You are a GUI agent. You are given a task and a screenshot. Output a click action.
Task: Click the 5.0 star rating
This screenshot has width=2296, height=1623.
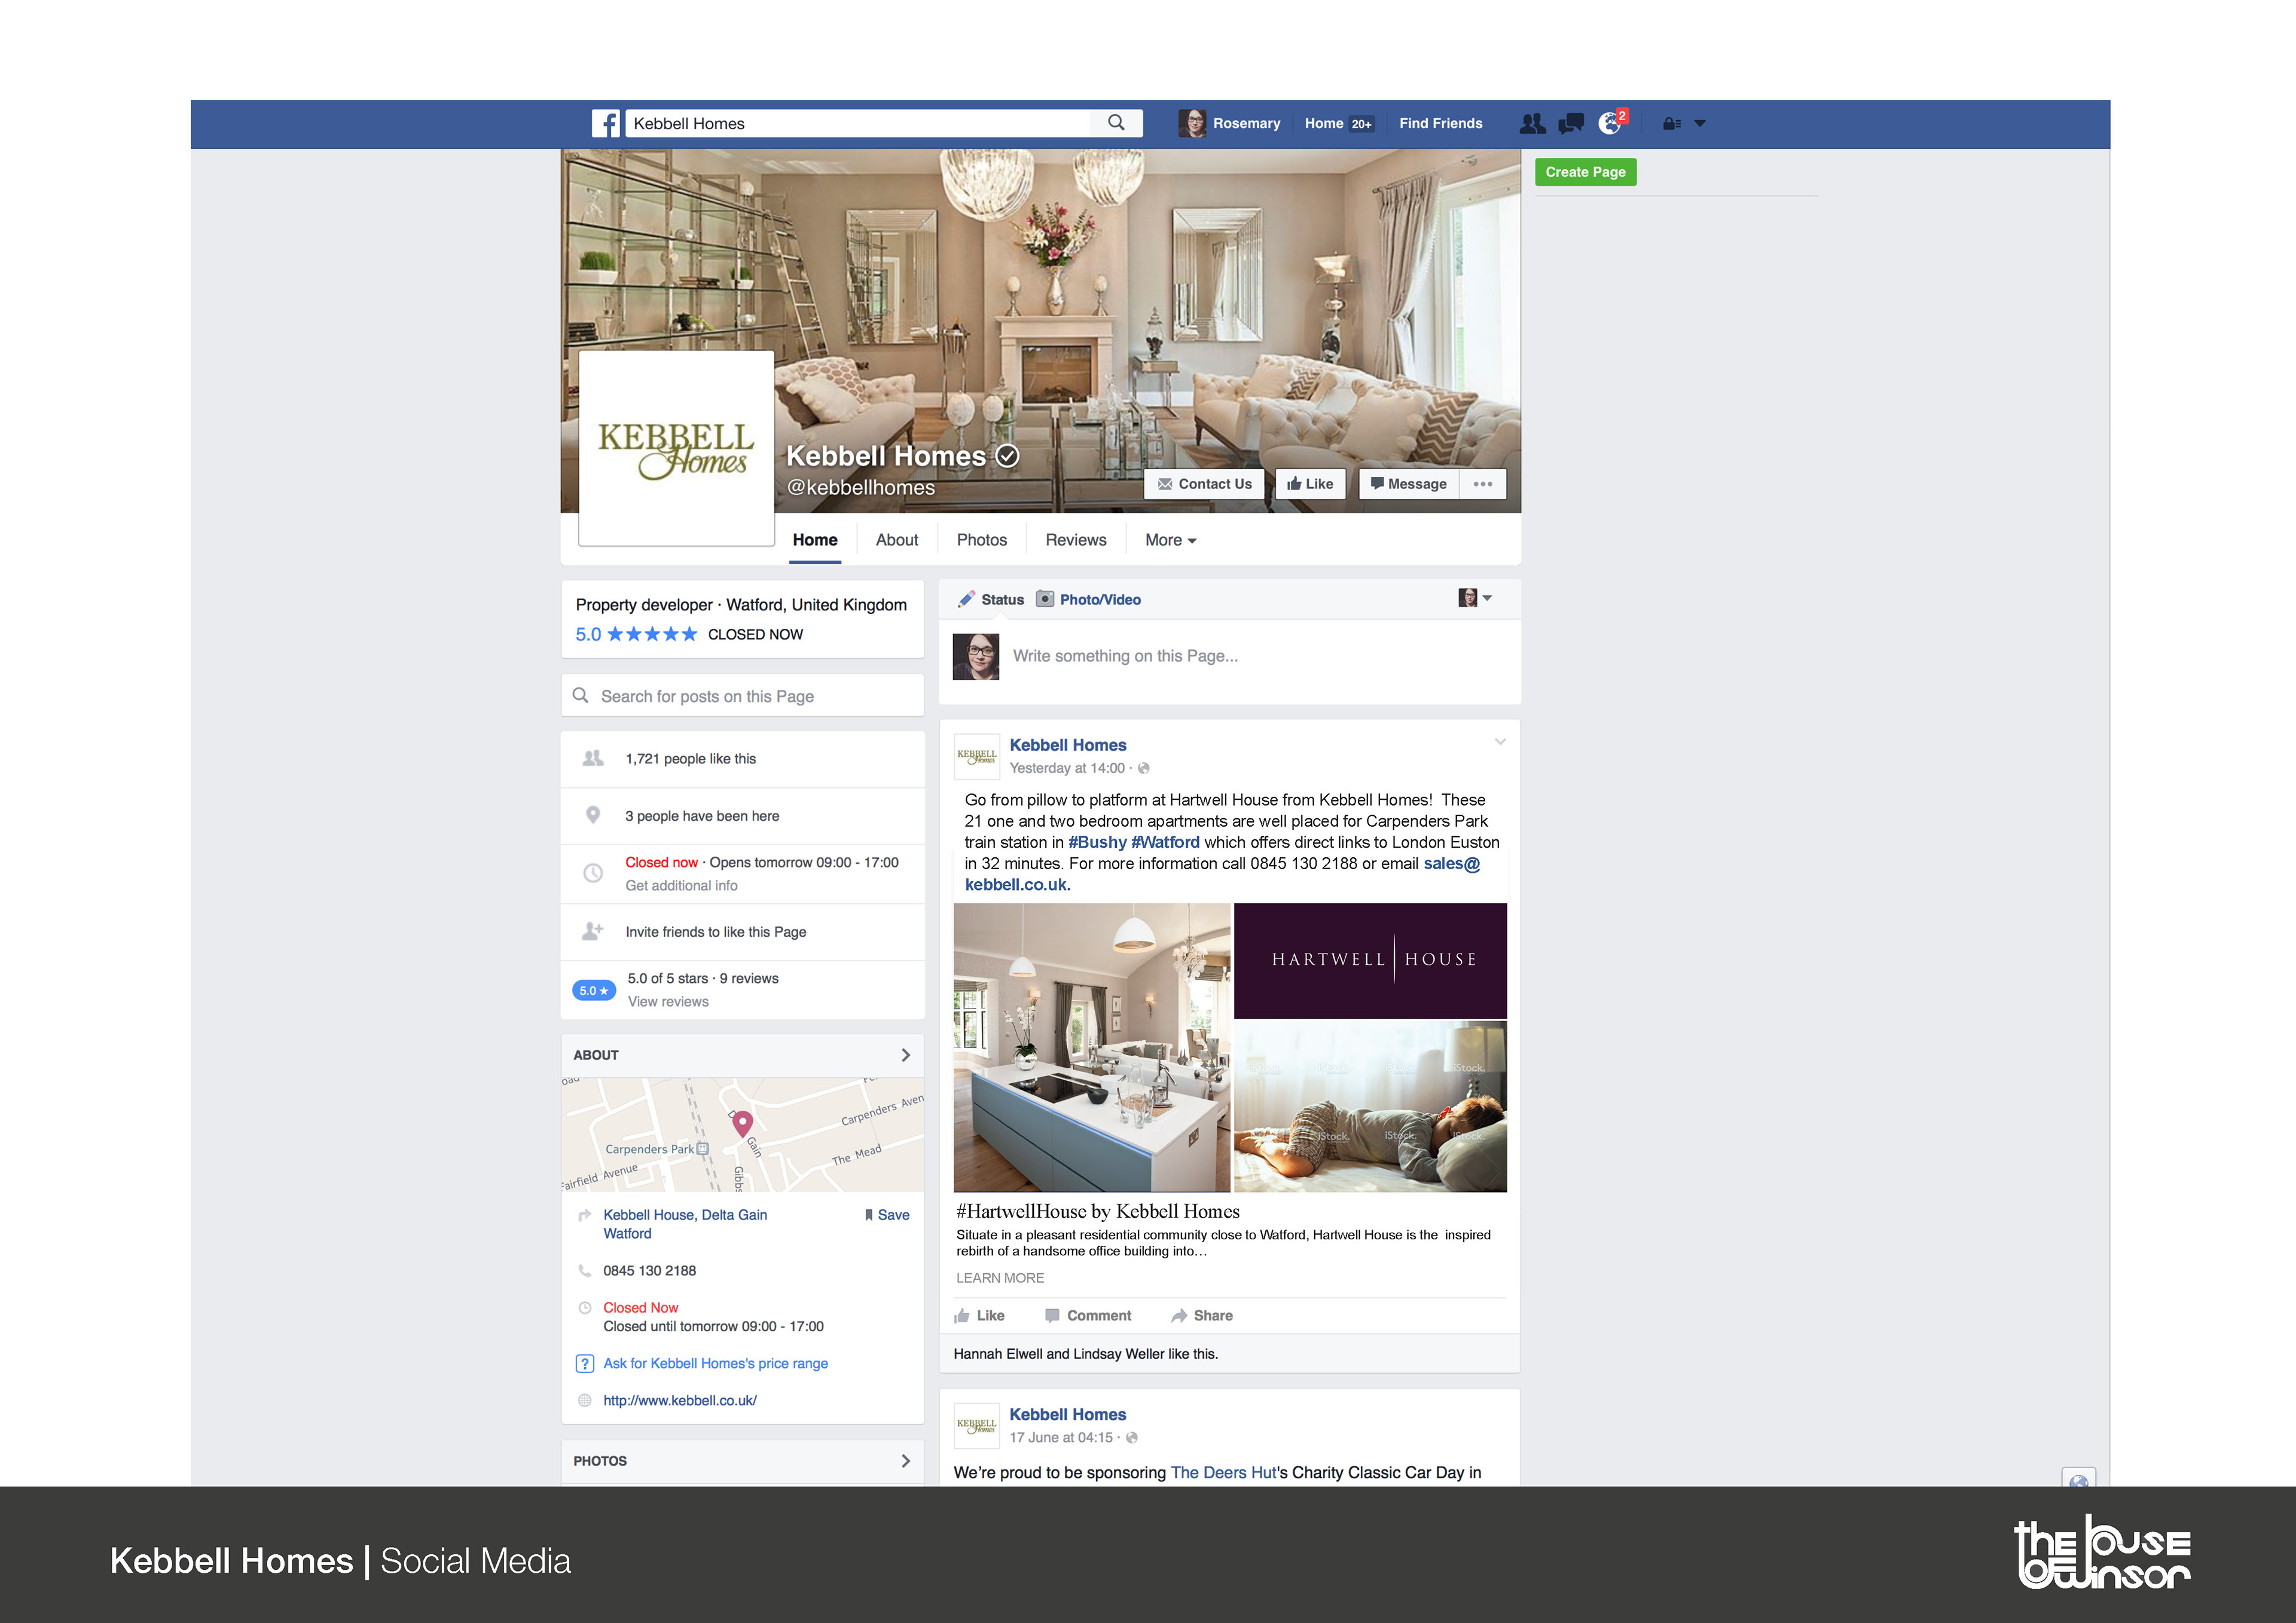coord(636,634)
